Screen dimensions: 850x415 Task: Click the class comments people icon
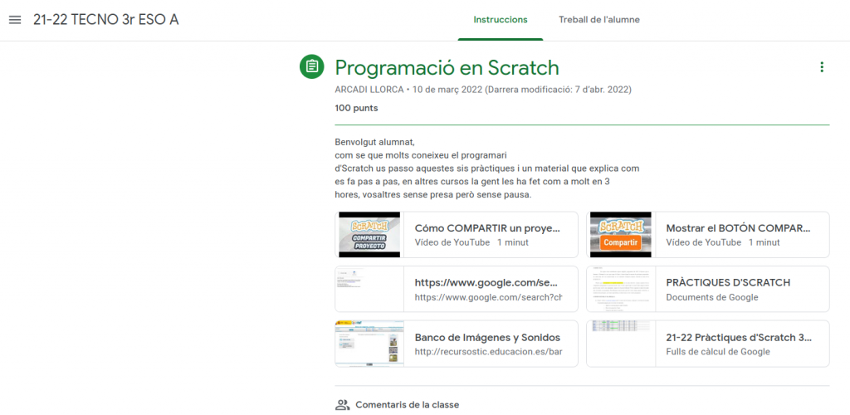342,405
